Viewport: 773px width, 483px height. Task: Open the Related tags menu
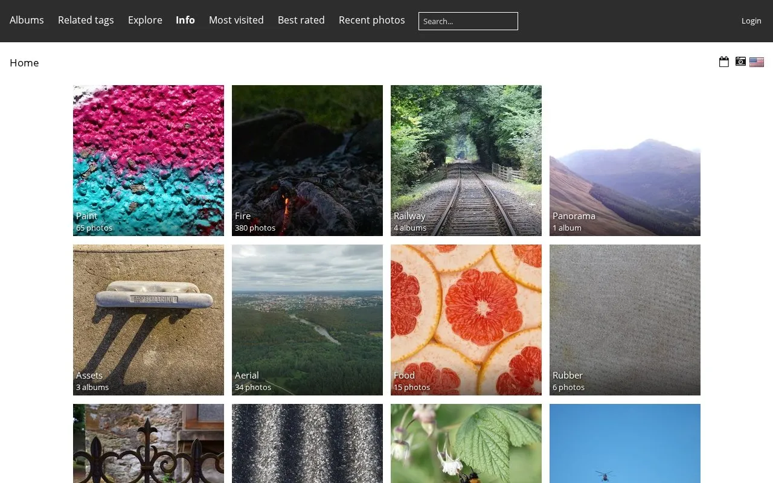[86, 20]
